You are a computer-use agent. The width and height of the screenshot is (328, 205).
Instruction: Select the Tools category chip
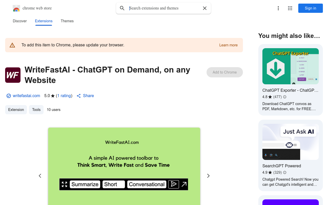[36, 110]
